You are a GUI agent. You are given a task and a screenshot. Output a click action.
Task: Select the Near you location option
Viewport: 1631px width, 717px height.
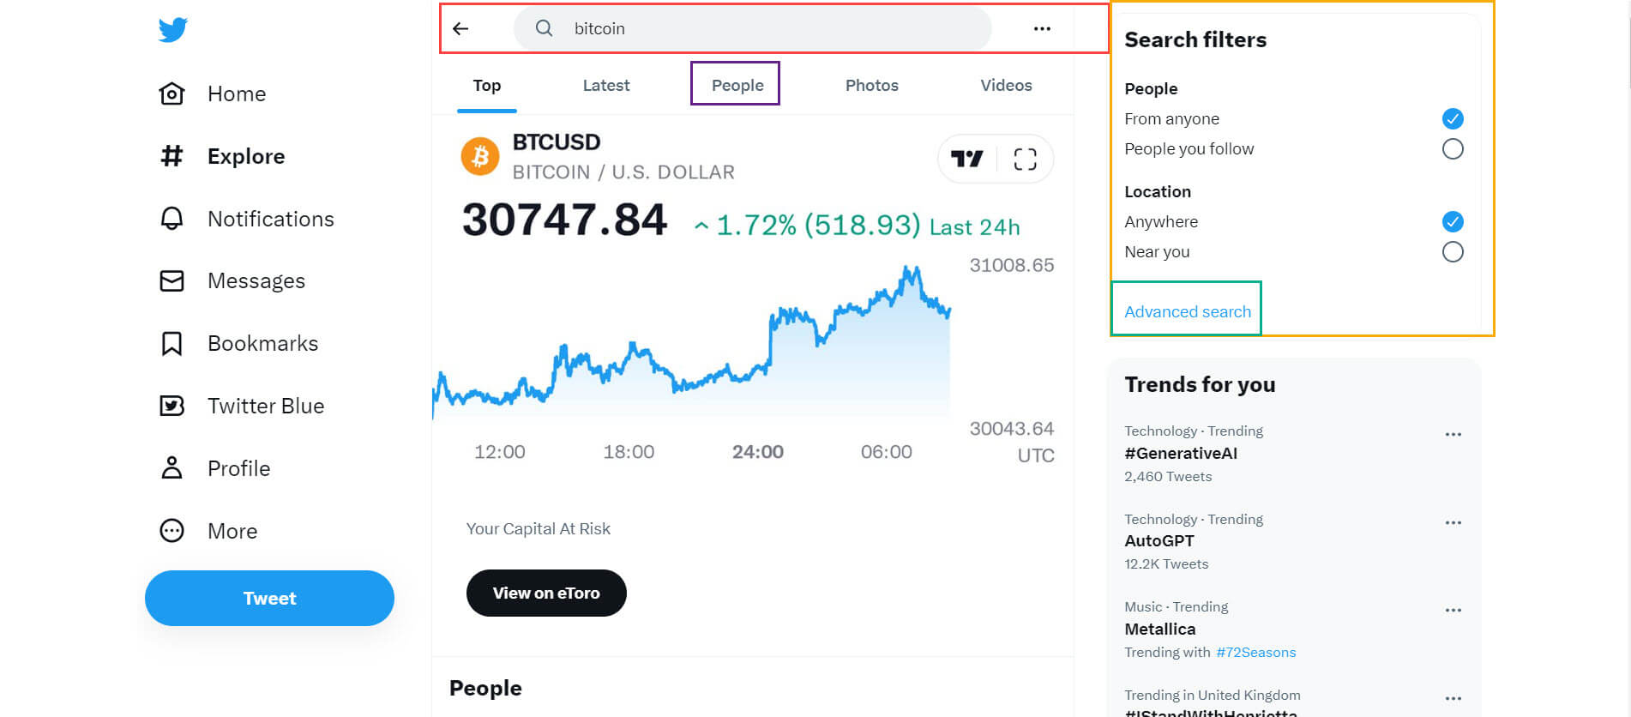point(1453,251)
